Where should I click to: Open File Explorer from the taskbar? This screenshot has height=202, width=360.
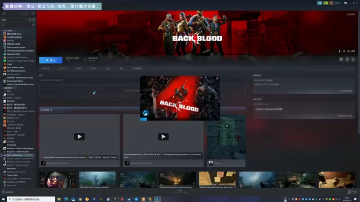pos(59,199)
